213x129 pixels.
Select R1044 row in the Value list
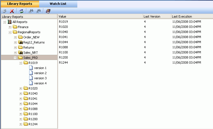coord(135,42)
